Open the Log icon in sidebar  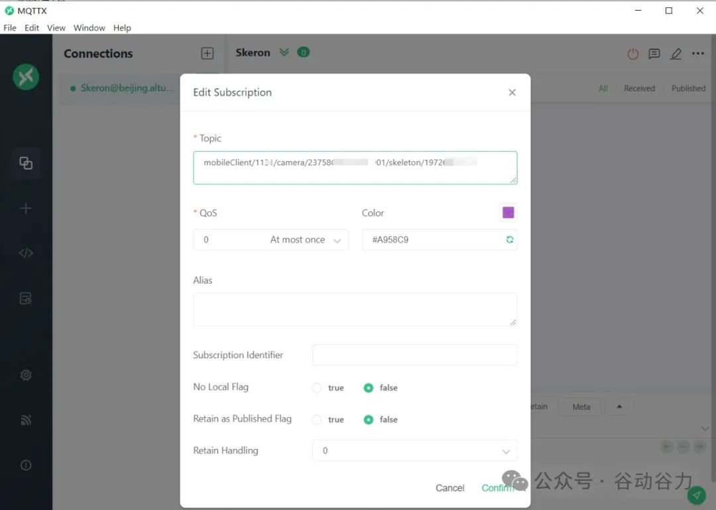point(26,298)
